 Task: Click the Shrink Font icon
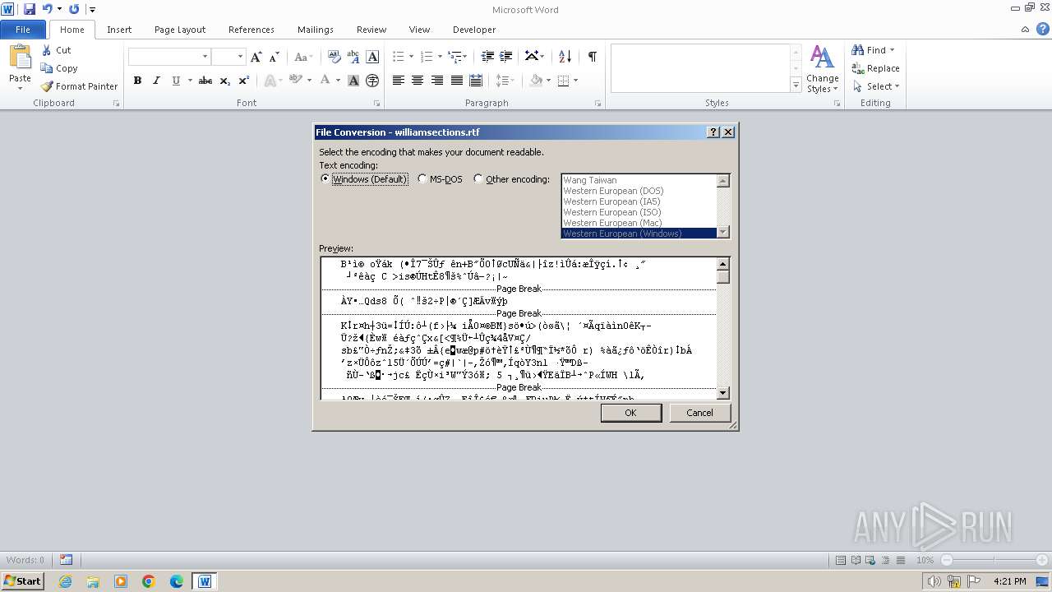(x=275, y=57)
